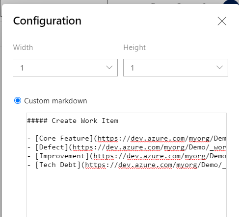This screenshot has height=217, width=239.
Task: Click the [Defect] markdown line
Action: point(127,147)
